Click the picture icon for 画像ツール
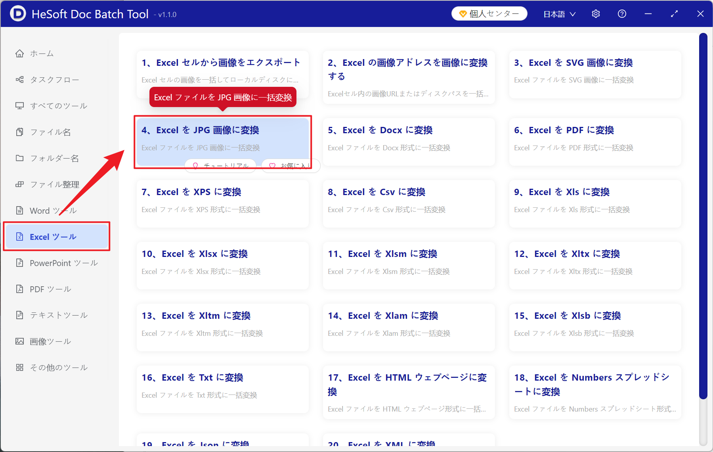Image resolution: width=713 pixels, height=452 pixels. click(19, 341)
